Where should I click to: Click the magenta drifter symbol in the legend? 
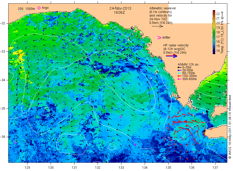[159, 38]
